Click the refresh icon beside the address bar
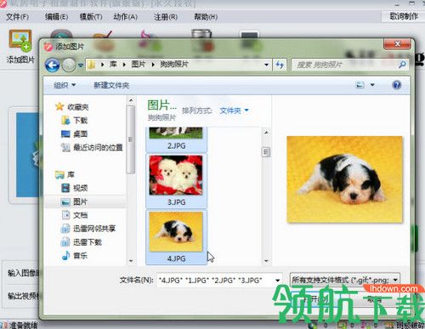 (280, 65)
